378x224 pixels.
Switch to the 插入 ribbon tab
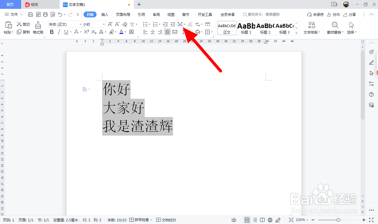point(105,14)
